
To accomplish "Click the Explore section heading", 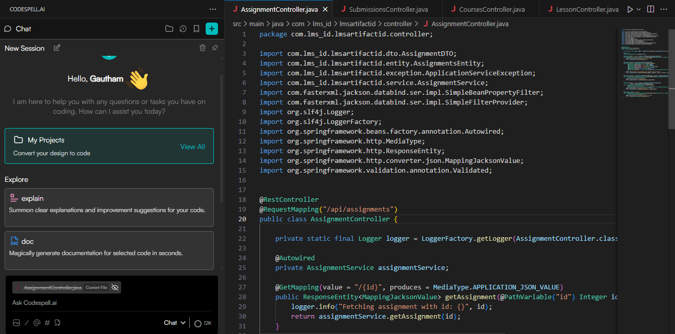I will 16,179.
